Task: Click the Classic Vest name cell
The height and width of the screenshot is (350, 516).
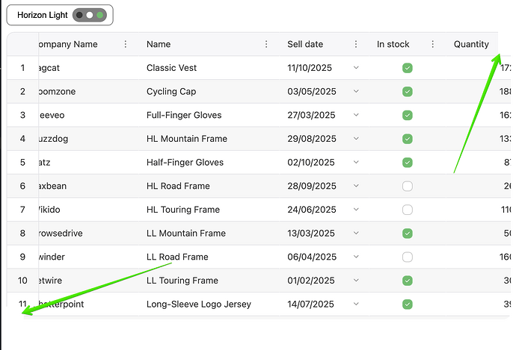Action: [209, 68]
